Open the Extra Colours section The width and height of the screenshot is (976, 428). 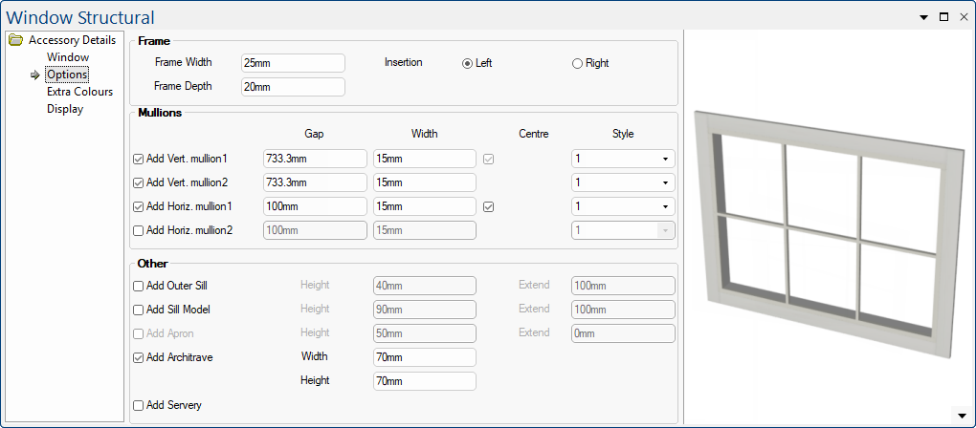click(79, 92)
